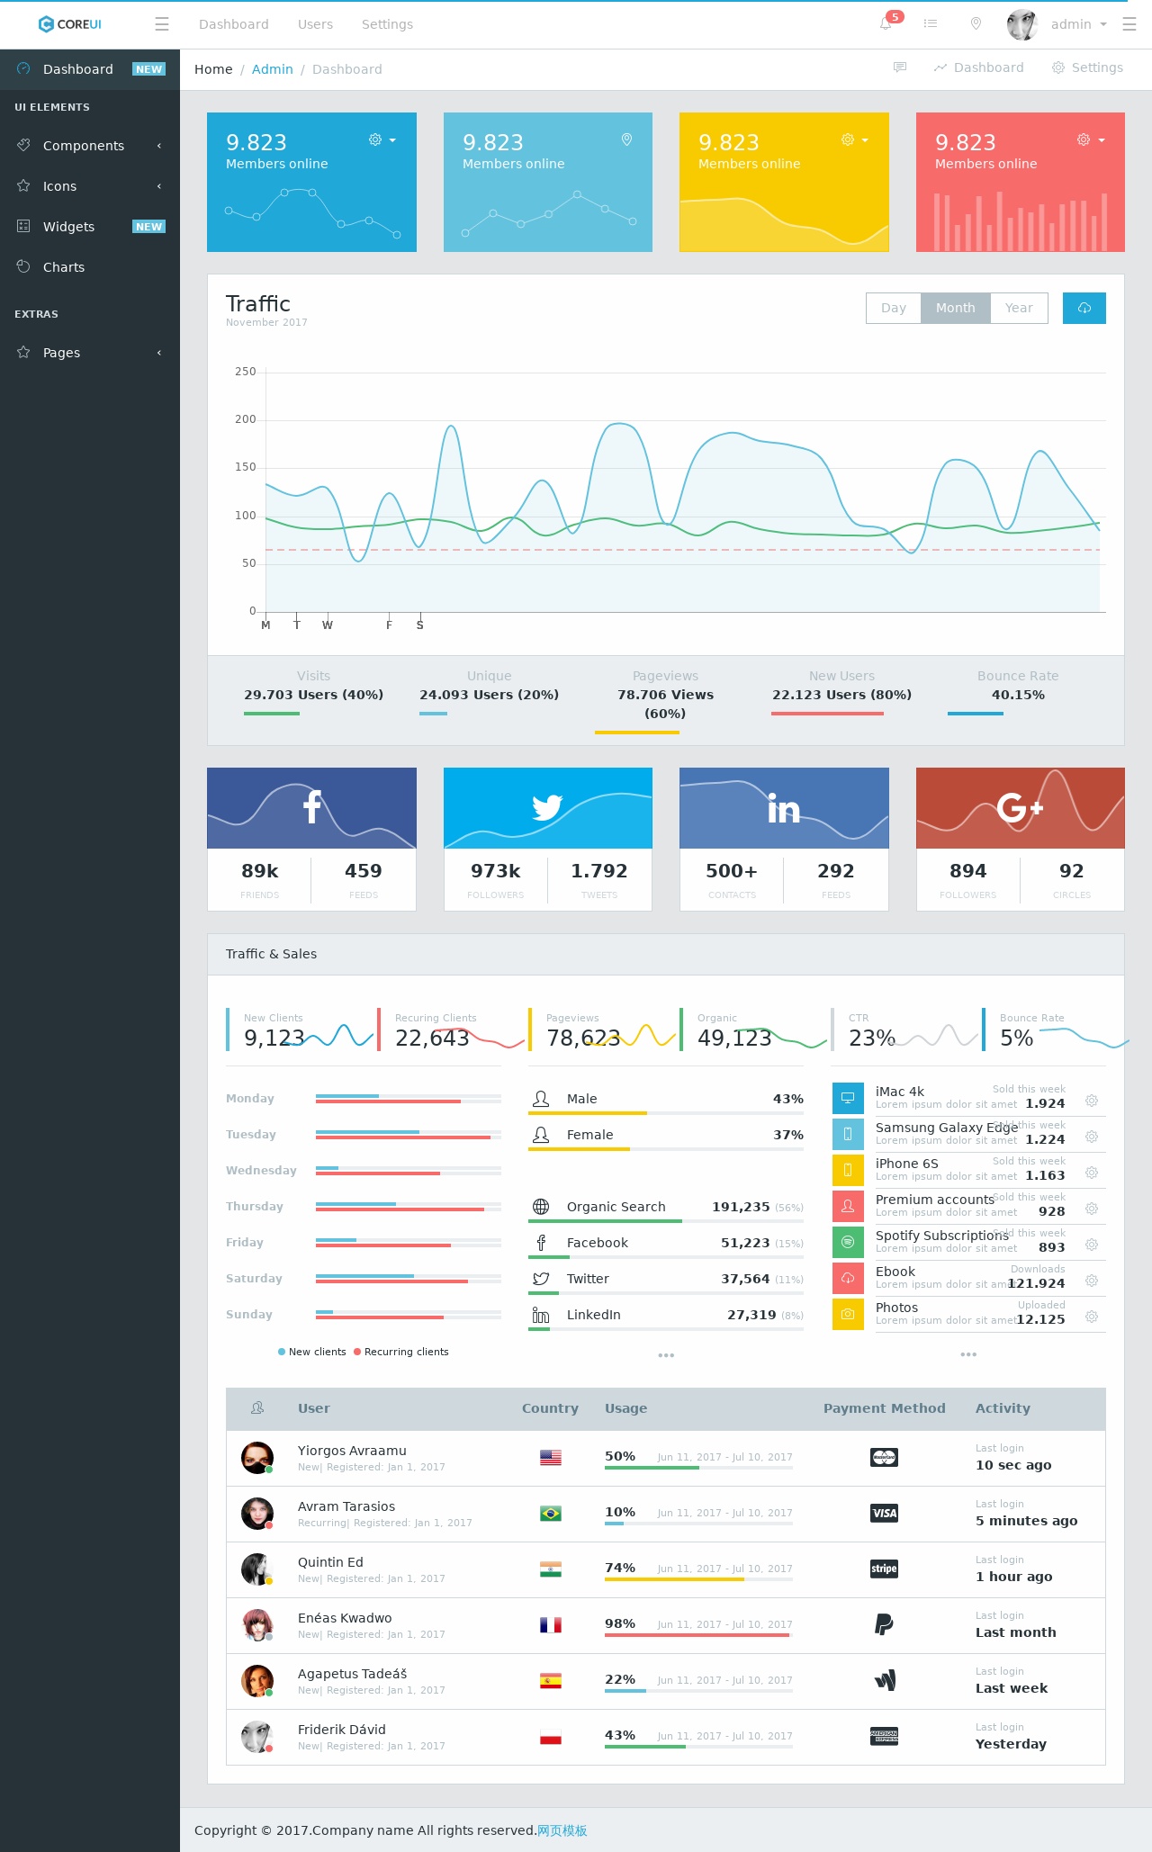Click the Female user icon
This screenshot has height=1852, width=1152.
click(541, 1135)
